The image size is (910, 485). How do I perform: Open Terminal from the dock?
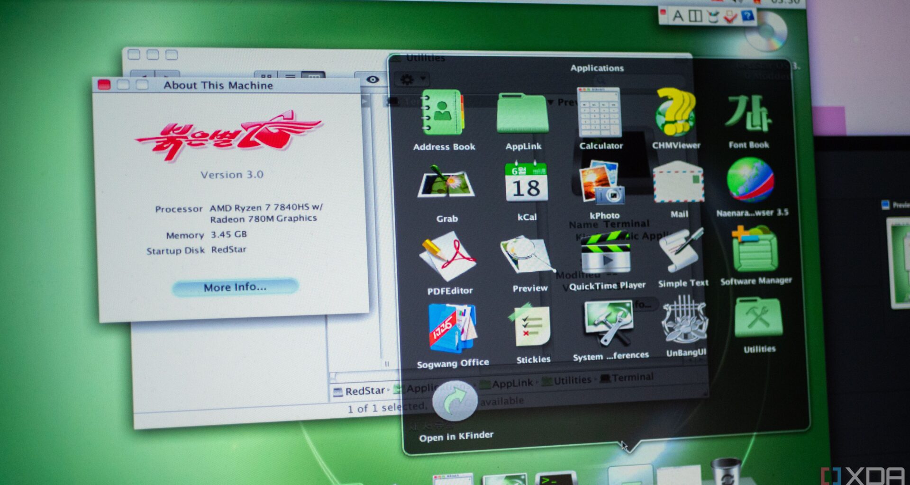555,478
